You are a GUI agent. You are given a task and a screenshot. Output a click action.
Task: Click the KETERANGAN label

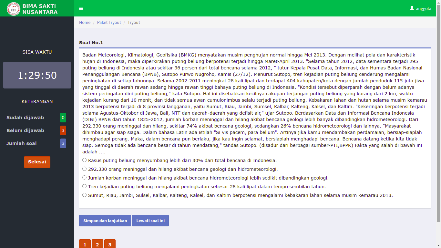[x=37, y=101]
